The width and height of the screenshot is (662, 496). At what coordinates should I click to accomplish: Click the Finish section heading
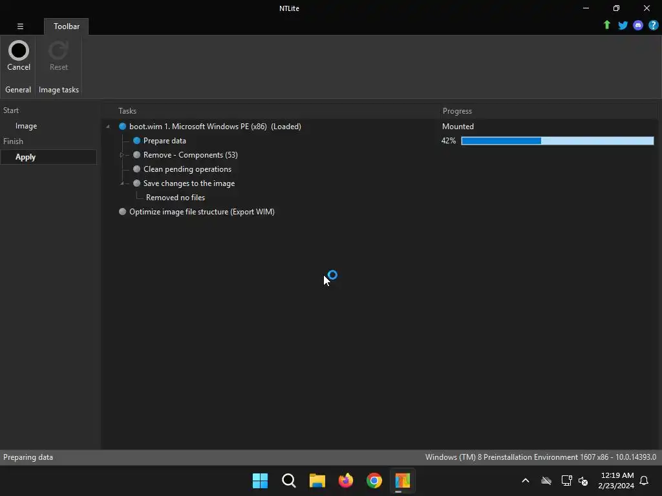point(13,141)
